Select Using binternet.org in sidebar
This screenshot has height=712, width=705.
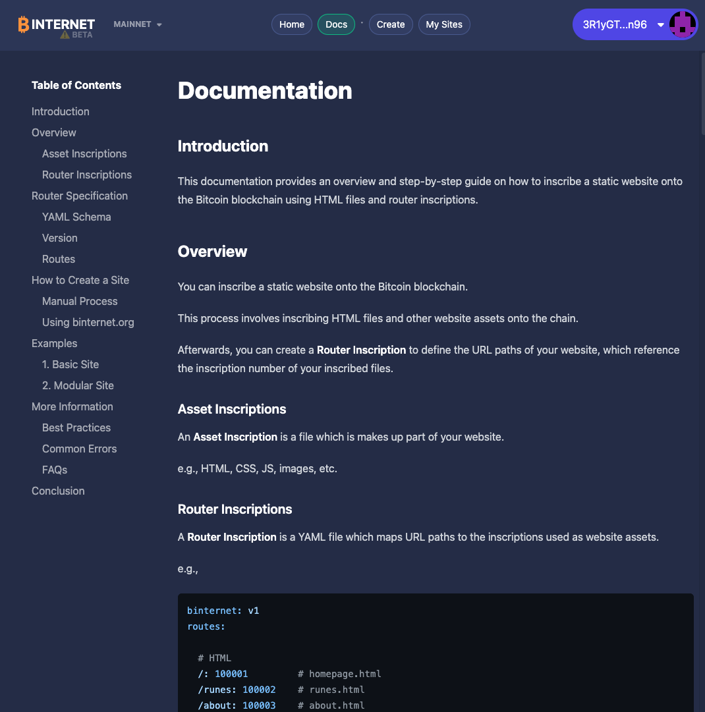click(88, 322)
